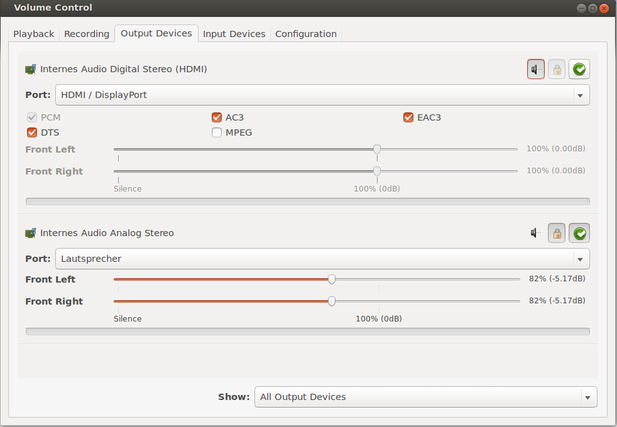Uncheck the EAC3 format option
The height and width of the screenshot is (427, 617).
click(409, 117)
